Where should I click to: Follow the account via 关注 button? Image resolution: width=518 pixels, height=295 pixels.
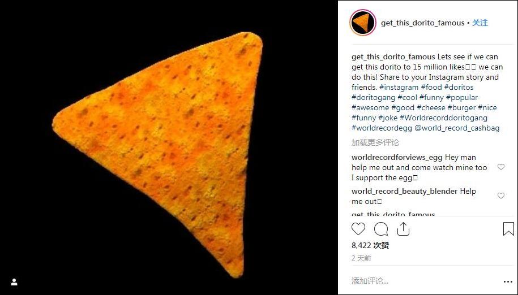click(x=480, y=23)
